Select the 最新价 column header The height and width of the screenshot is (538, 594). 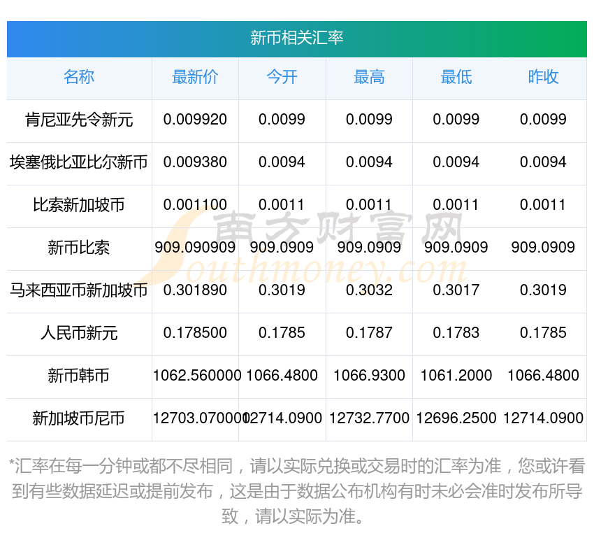195,77
